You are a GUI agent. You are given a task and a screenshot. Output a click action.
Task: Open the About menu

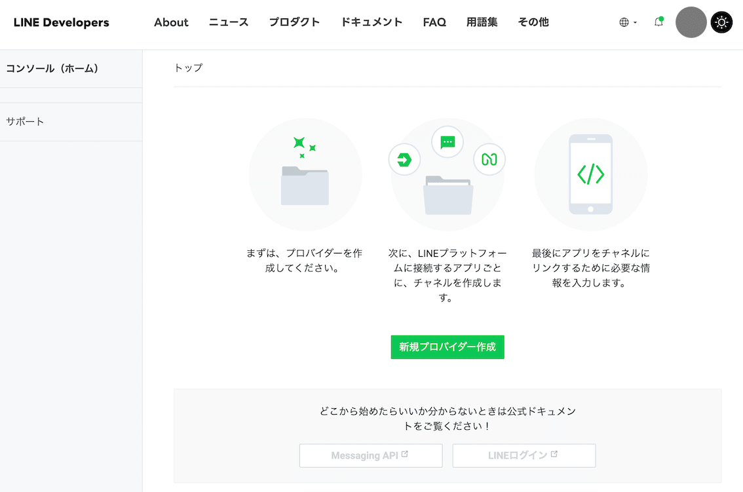point(171,22)
